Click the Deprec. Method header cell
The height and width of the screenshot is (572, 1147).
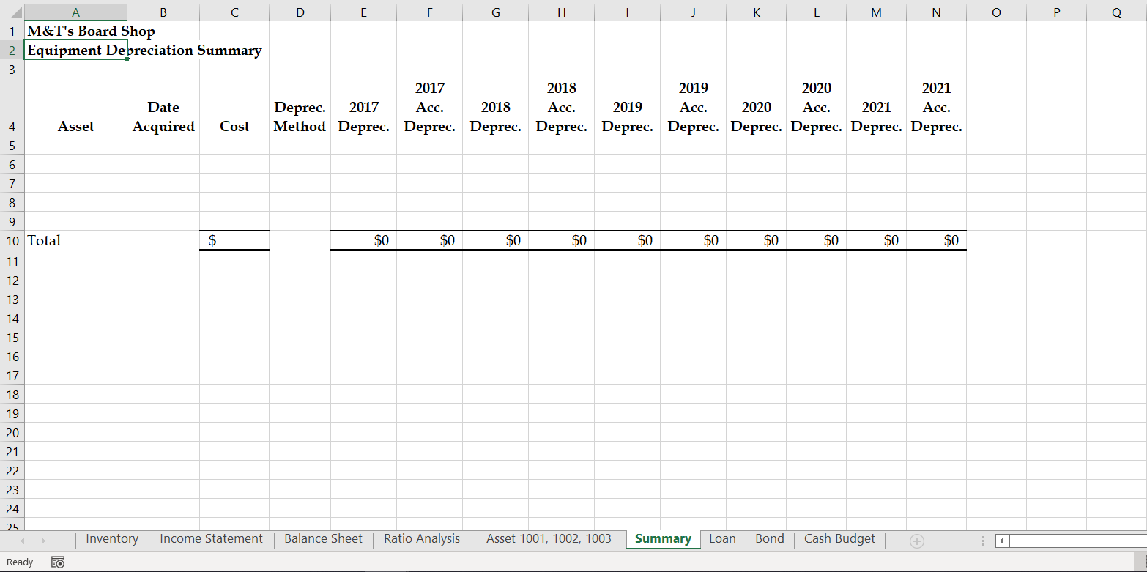tap(300, 107)
